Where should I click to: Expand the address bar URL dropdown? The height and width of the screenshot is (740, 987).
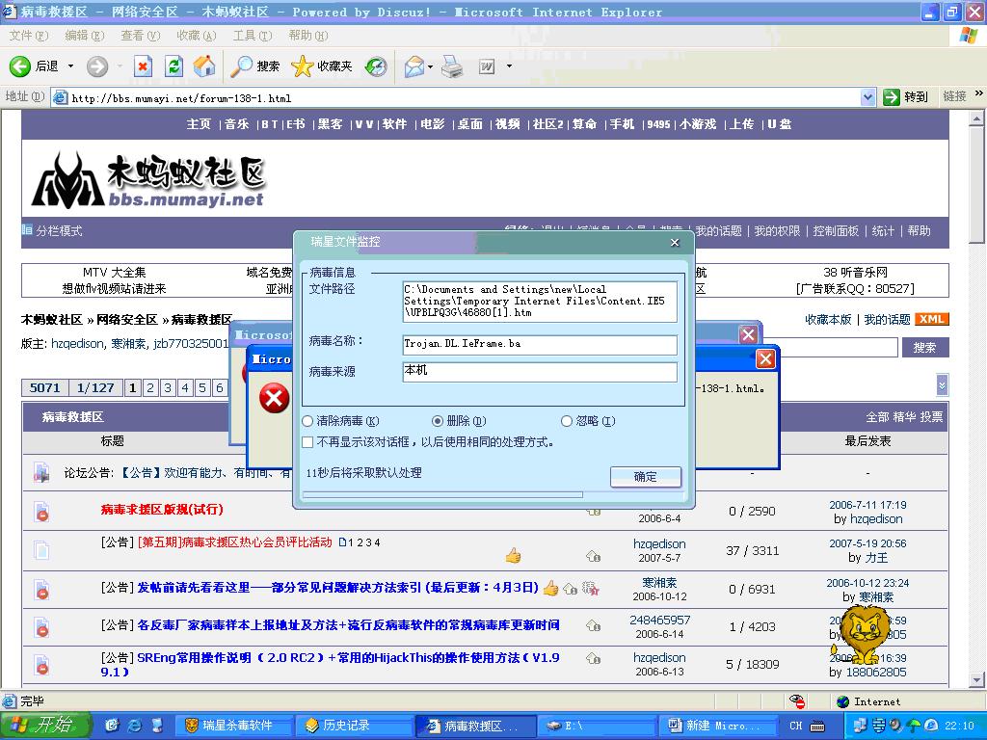tap(867, 97)
